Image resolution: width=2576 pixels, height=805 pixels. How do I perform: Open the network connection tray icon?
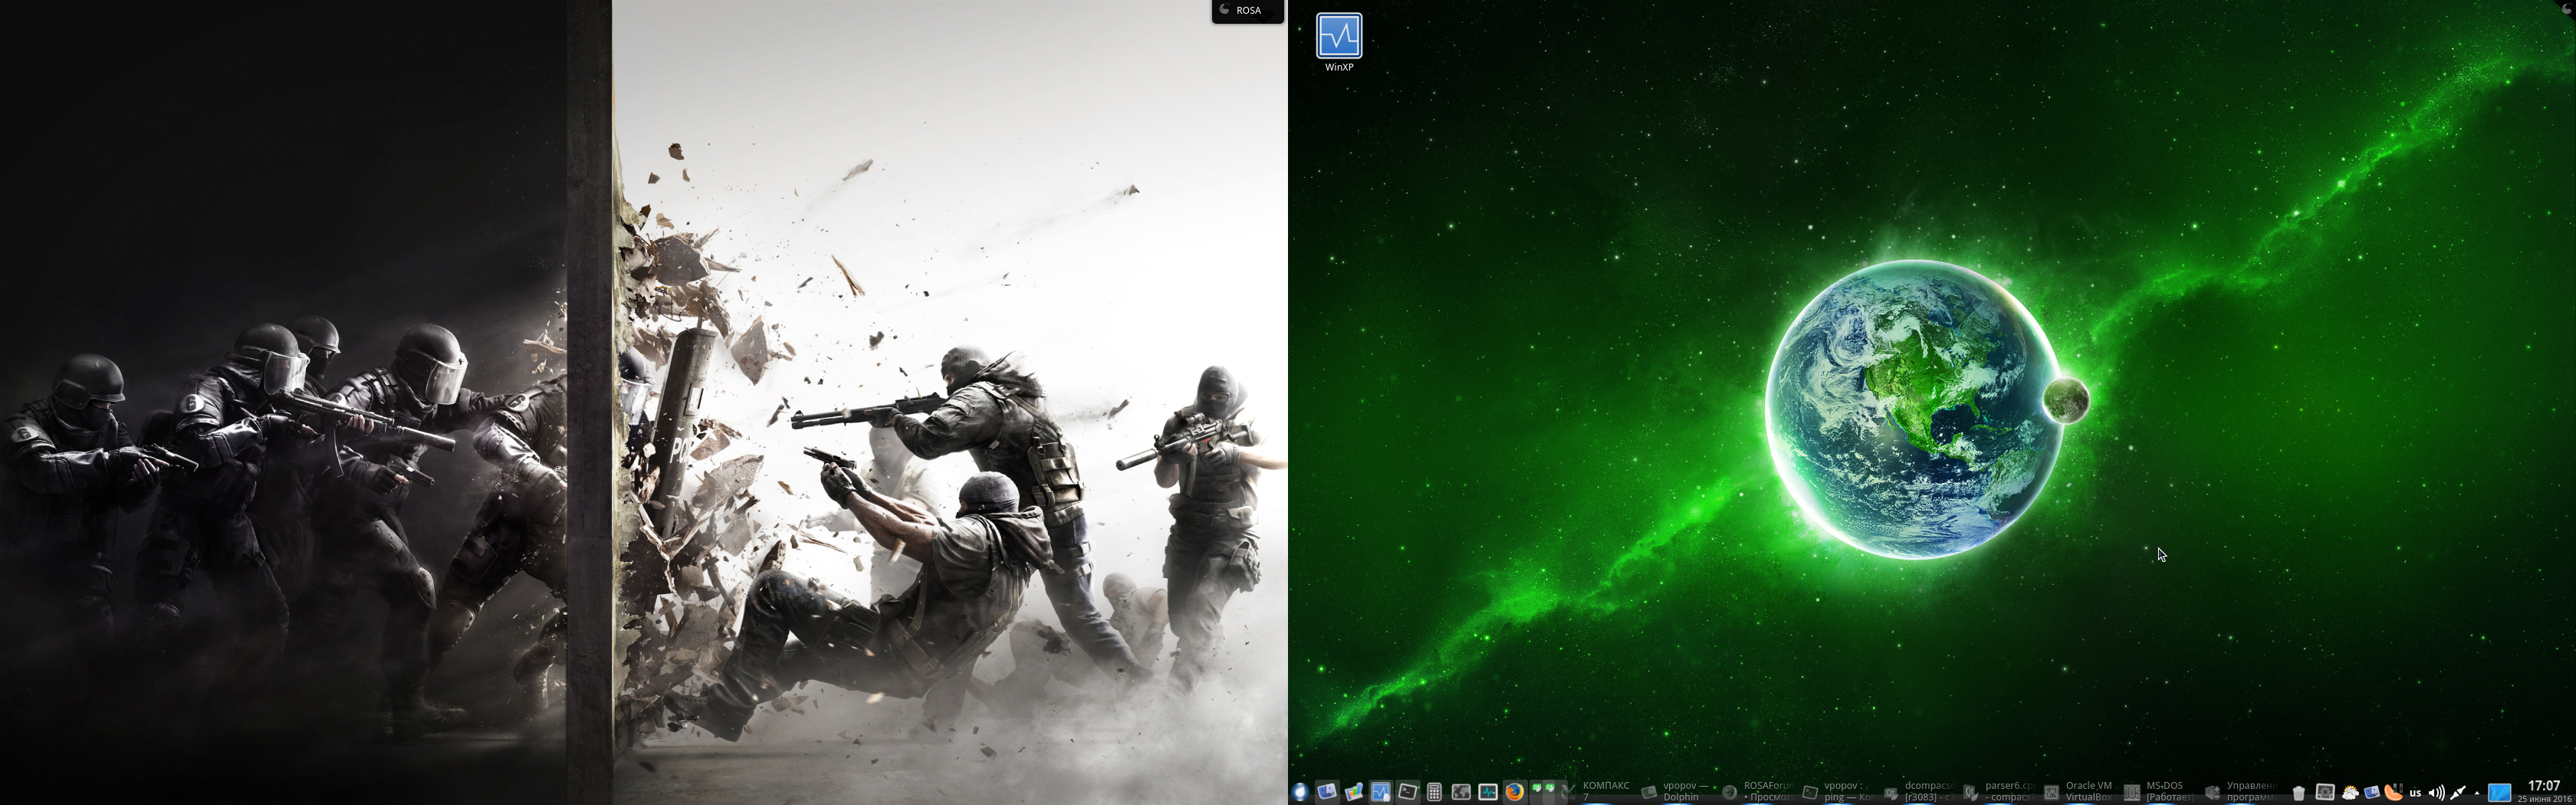point(2458,793)
